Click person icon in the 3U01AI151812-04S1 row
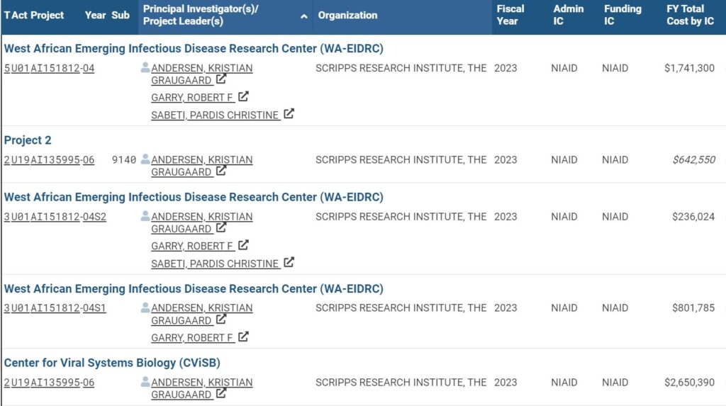Image resolution: width=726 pixels, height=406 pixels. 145,308
